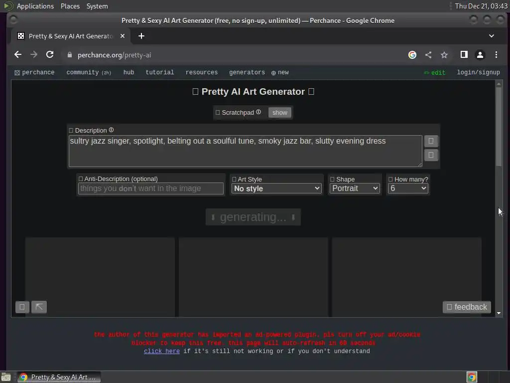Click the forward navigation arrow
The image size is (510, 383).
(x=34, y=55)
